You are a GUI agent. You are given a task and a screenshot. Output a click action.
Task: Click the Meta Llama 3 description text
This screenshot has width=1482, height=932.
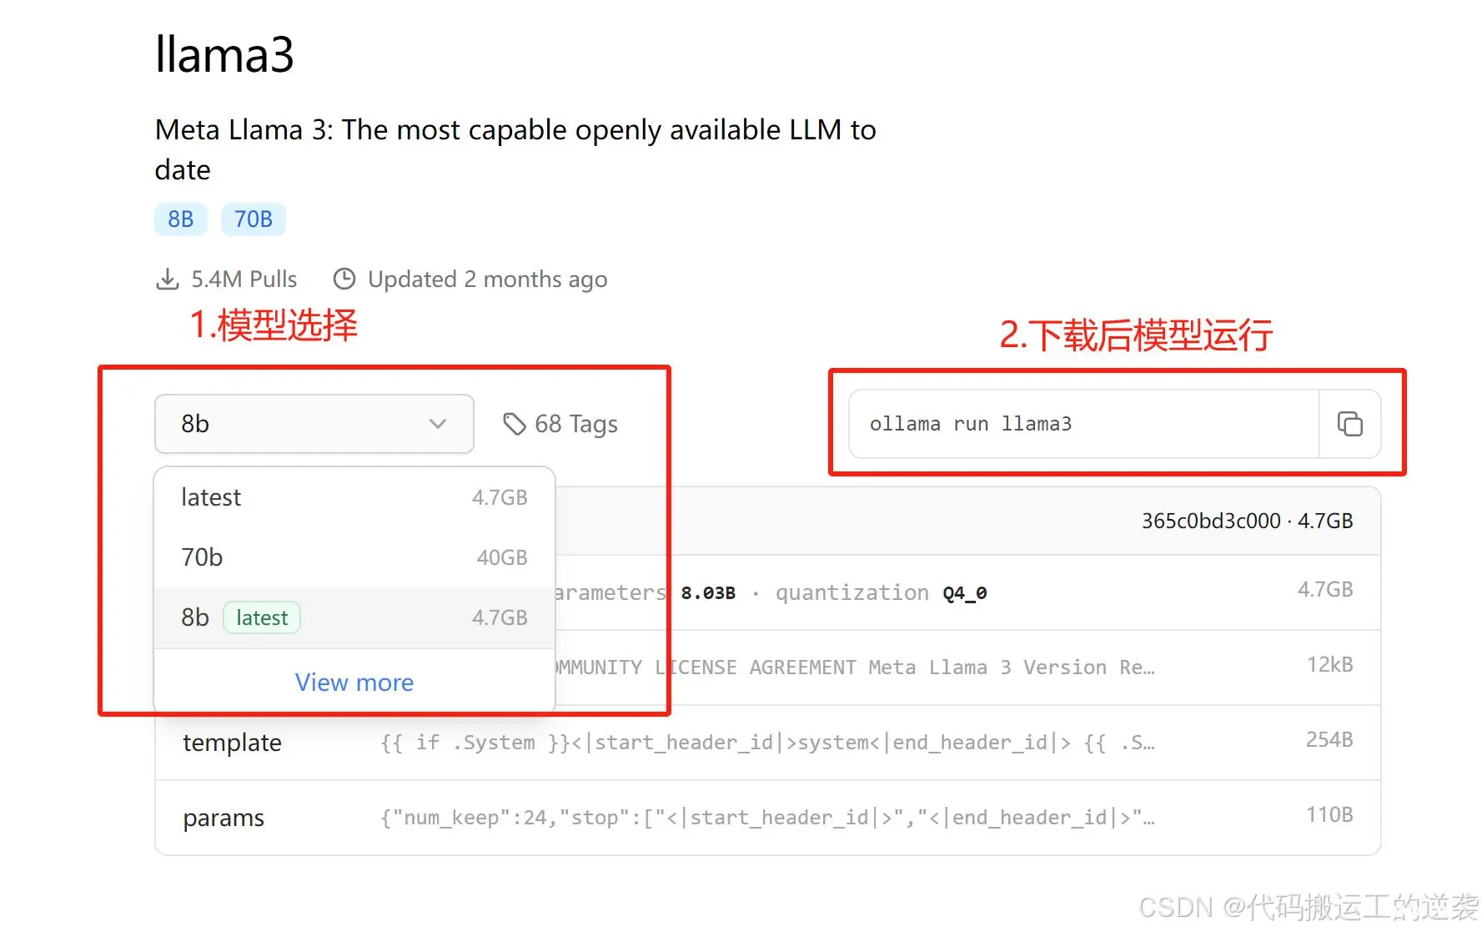point(515,149)
